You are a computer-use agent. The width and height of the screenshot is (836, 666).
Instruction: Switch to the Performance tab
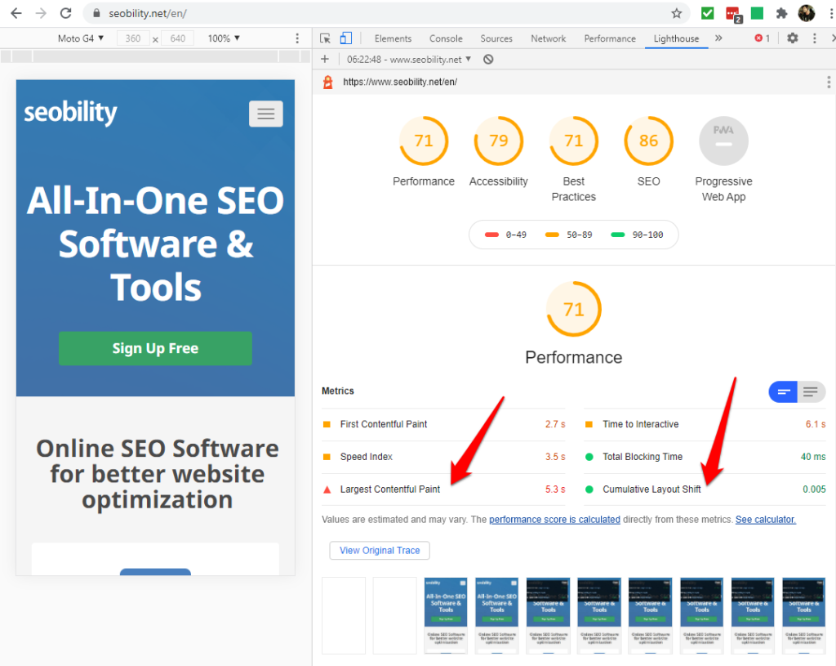(610, 38)
